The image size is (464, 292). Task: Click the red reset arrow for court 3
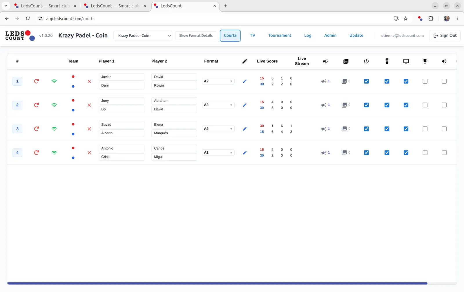tap(36, 129)
